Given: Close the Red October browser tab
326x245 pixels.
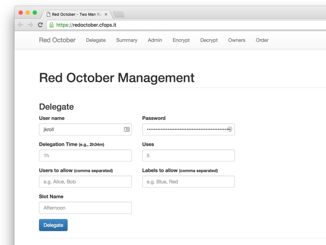Looking at the screenshot, I should pyautogui.click(x=106, y=14).
